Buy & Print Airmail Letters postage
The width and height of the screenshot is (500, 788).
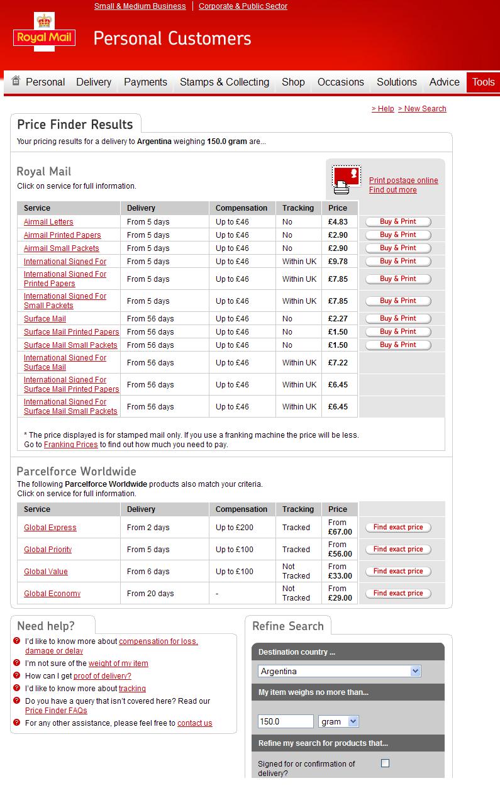point(398,221)
